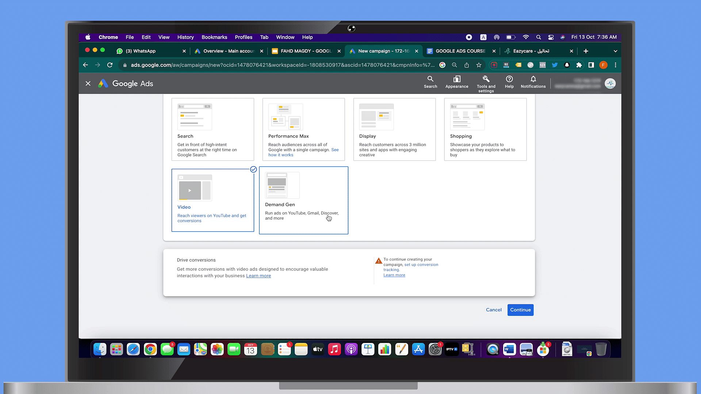The height and width of the screenshot is (394, 701).
Task: Switch to GOOGLE ADS COURSE tab
Action: pos(461,51)
